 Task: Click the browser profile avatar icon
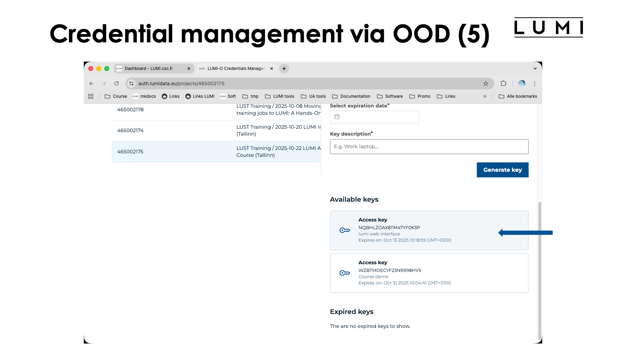tap(522, 83)
